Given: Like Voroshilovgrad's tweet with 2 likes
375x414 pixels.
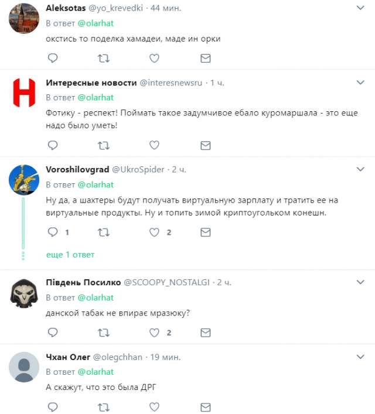Looking at the screenshot, I should 154,232.
